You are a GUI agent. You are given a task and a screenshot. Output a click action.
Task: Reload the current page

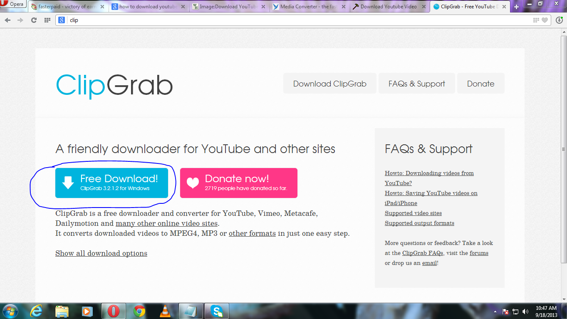coord(34,20)
